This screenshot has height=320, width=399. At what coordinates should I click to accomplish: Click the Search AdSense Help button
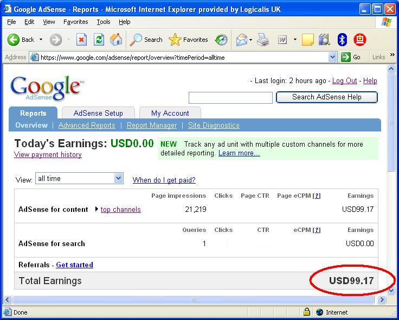pyautogui.click(x=327, y=97)
